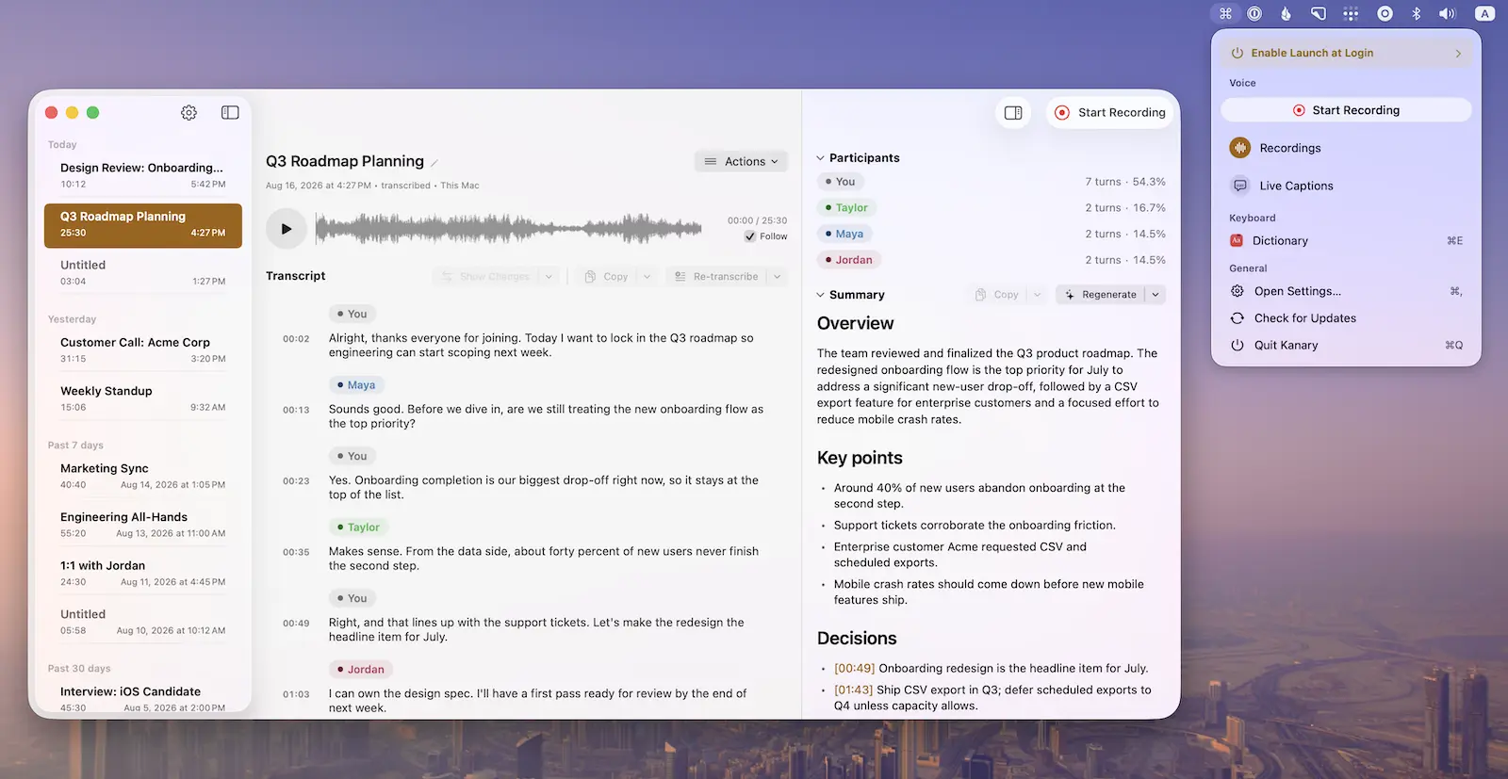This screenshot has width=1508, height=779.
Task: Select Live Captions menu item
Action: tap(1346, 186)
